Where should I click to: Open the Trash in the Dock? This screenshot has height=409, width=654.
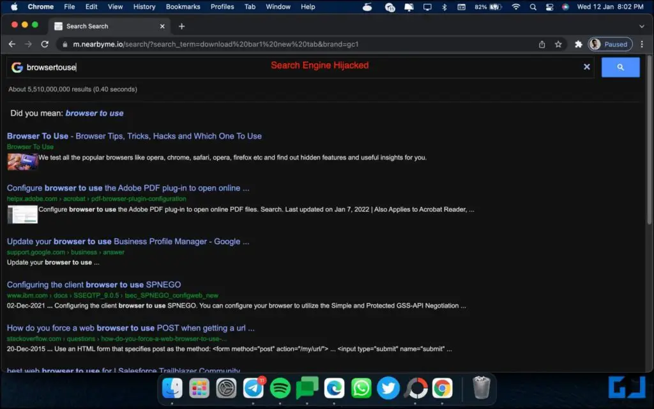click(482, 388)
